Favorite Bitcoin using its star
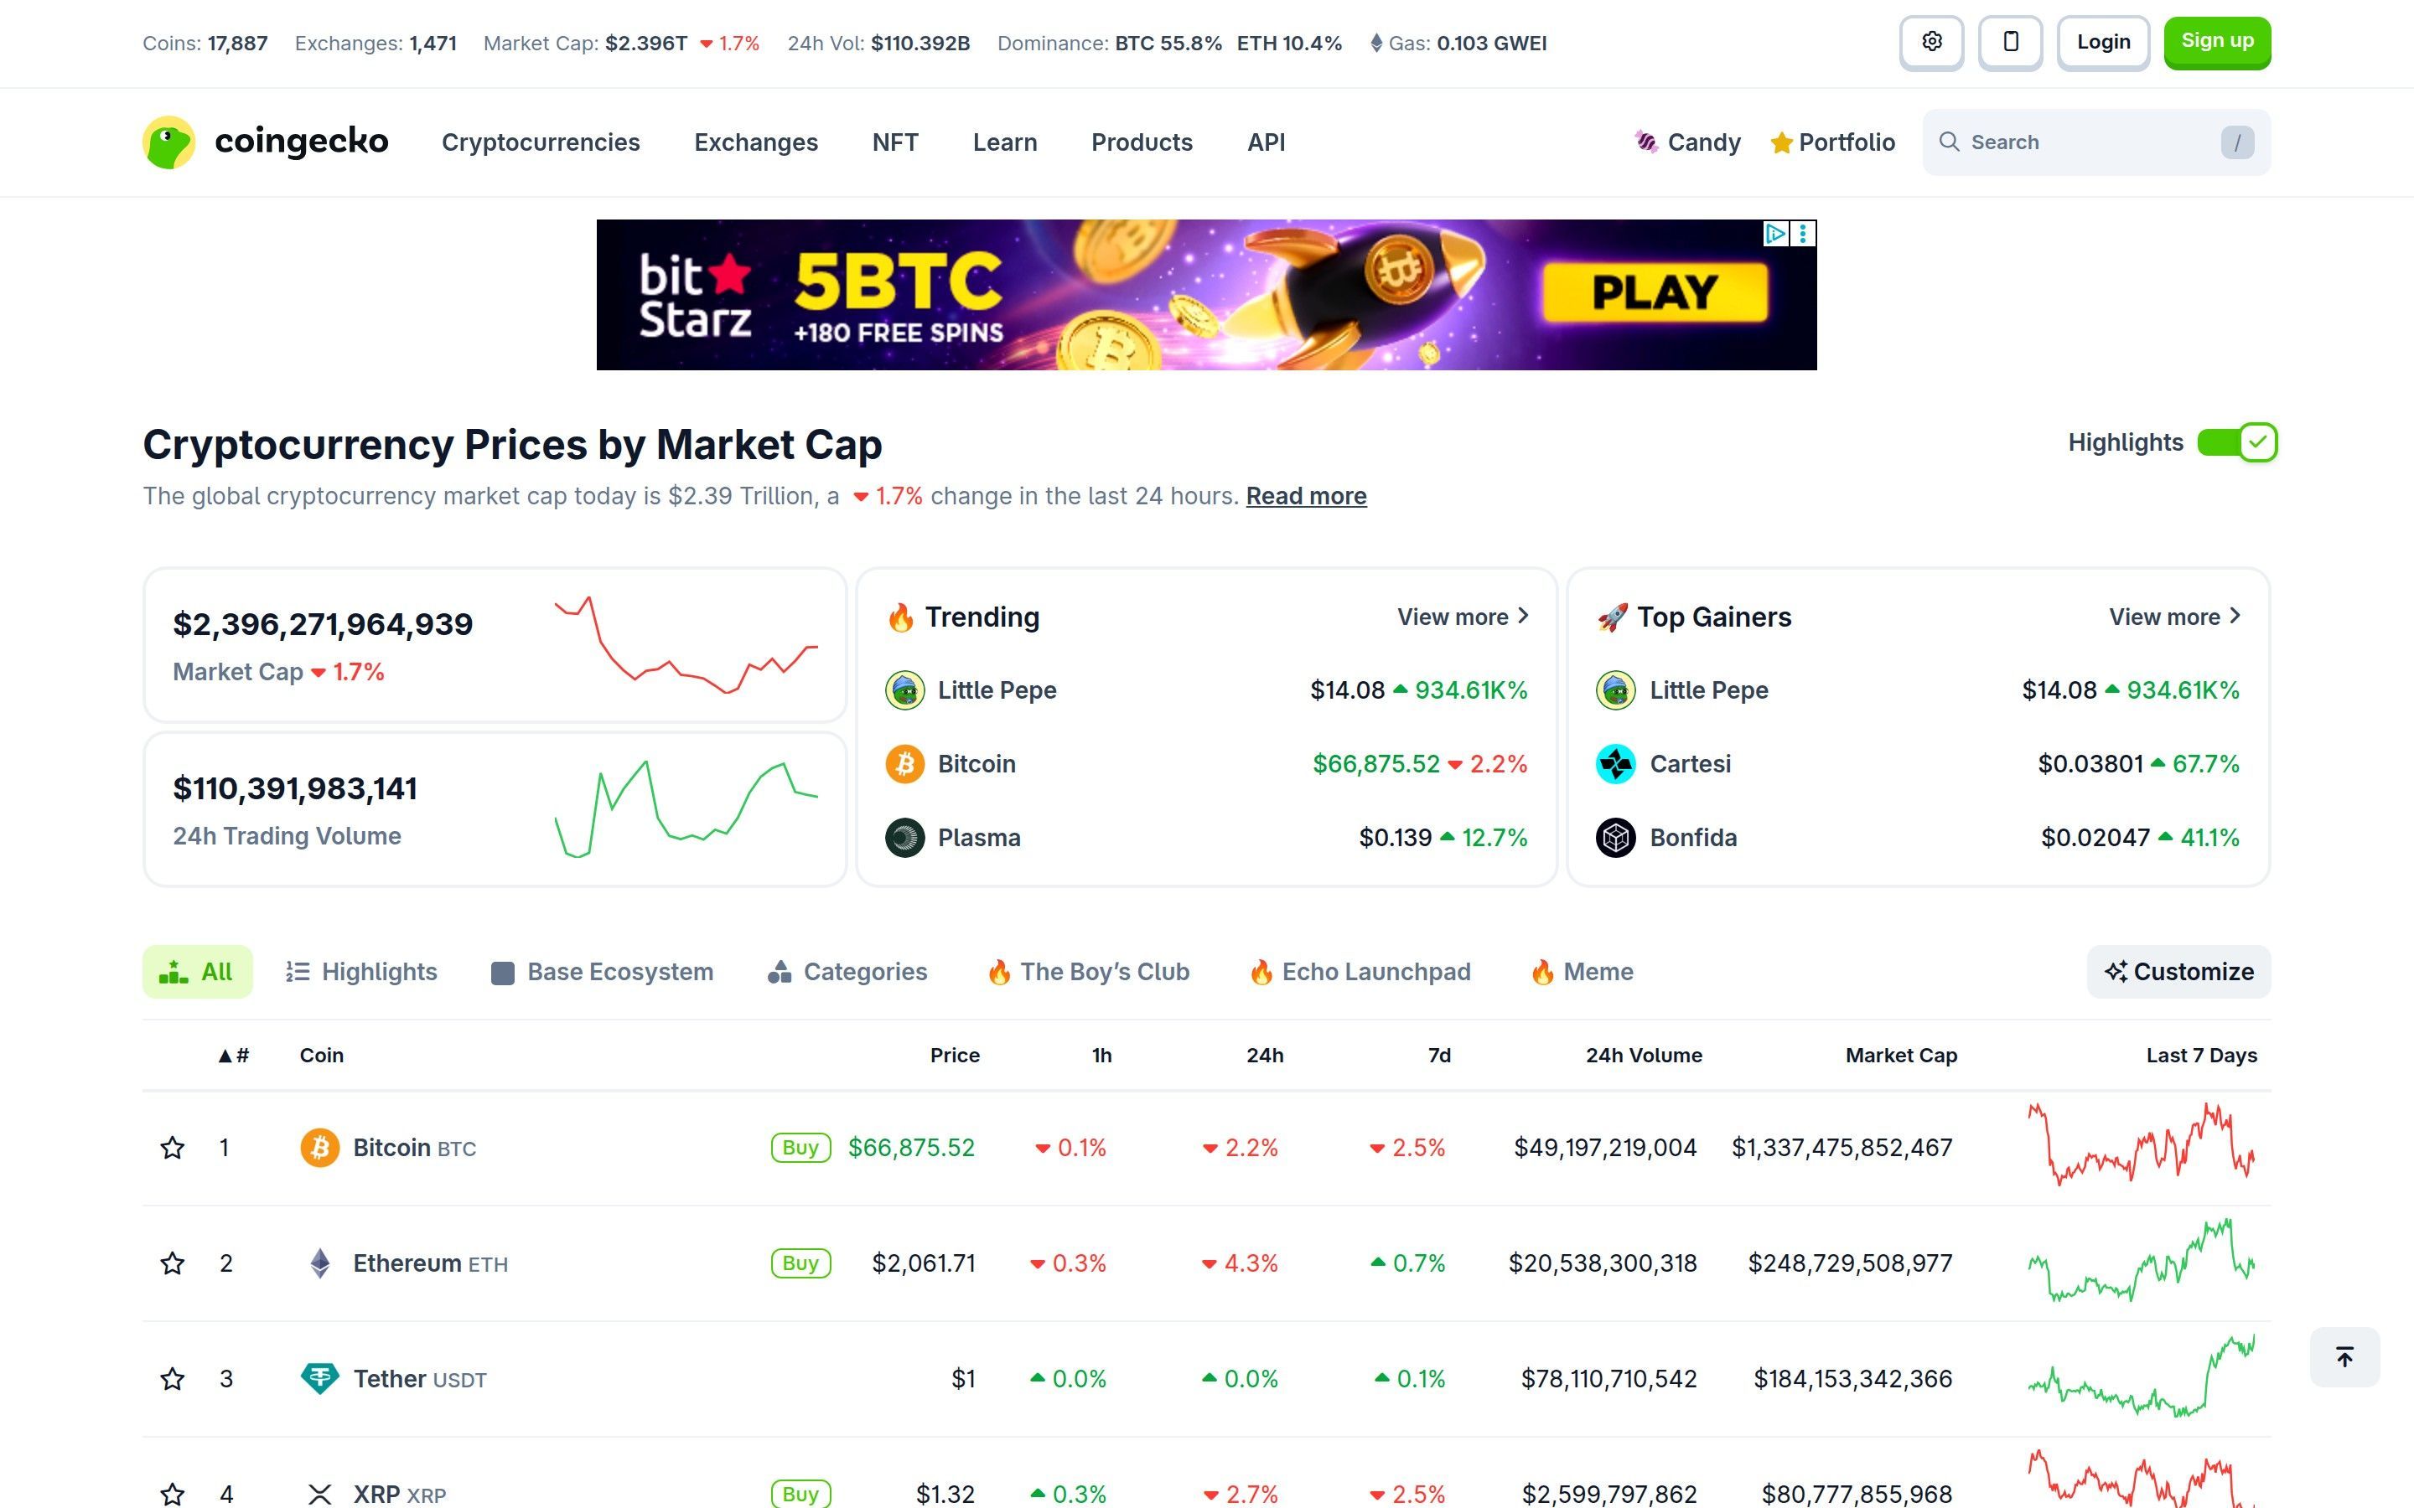This screenshot has height=1508, width=2414. [x=173, y=1147]
